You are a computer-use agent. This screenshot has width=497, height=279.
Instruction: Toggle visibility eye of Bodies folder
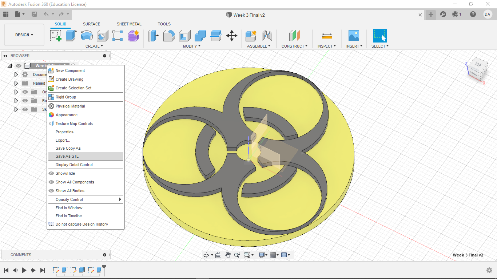[x=25, y=101]
